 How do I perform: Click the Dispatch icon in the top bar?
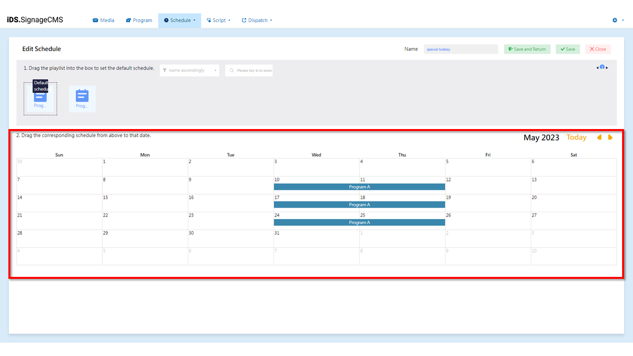(243, 20)
